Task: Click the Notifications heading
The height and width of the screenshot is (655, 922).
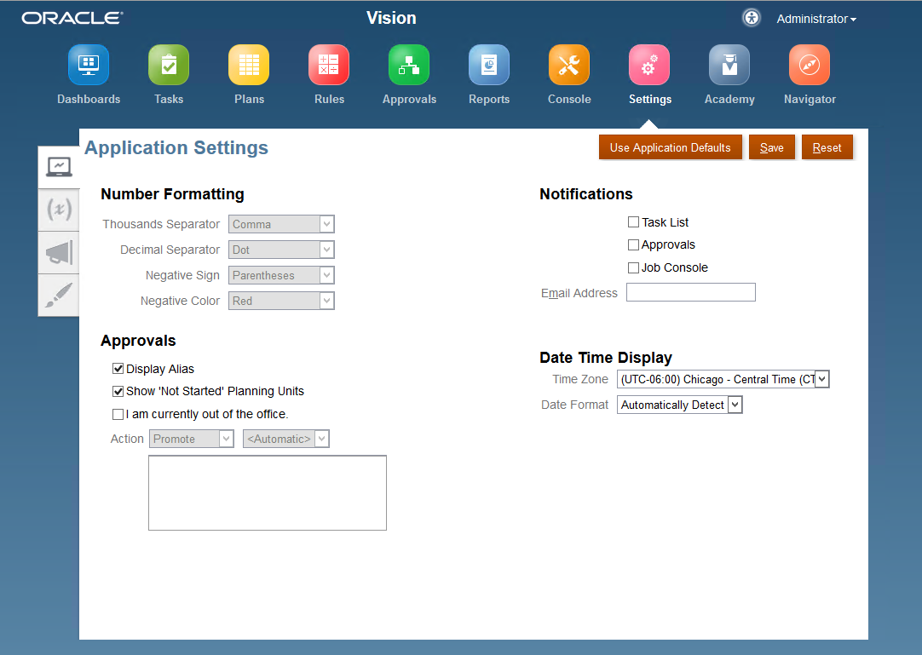Action: (586, 194)
